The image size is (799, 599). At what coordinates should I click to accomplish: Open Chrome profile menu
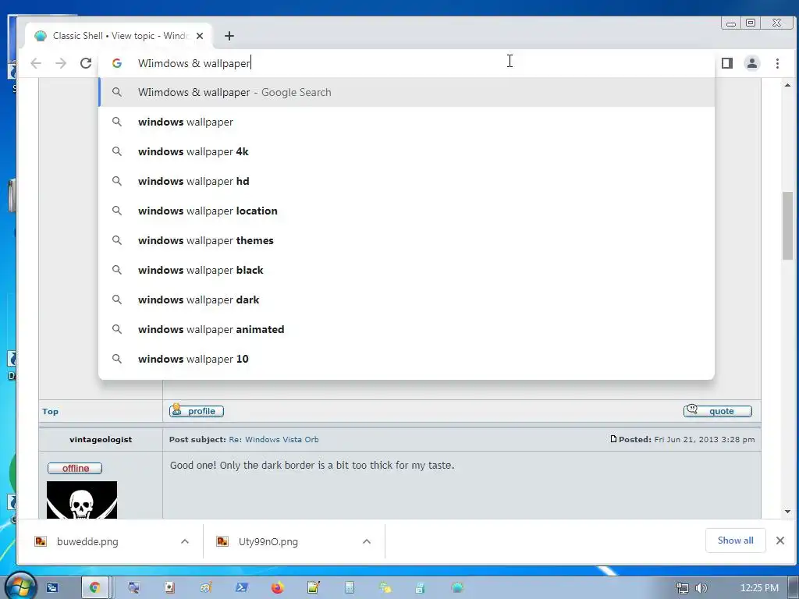[752, 63]
